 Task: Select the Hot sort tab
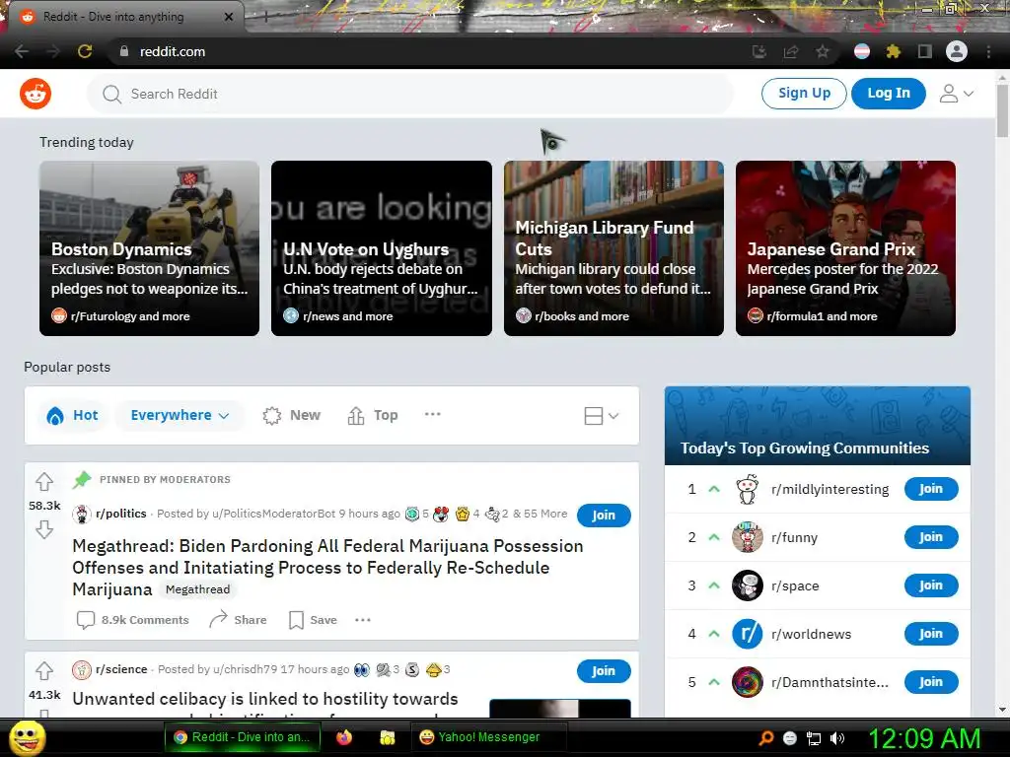coord(72,415)
